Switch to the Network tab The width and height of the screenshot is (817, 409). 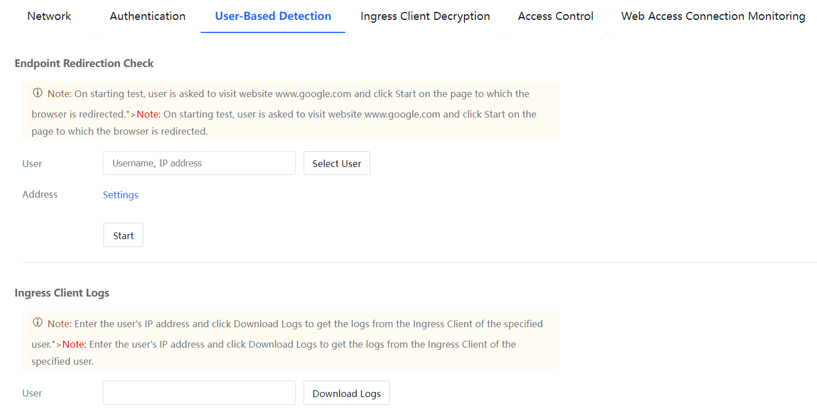[49, 16]
